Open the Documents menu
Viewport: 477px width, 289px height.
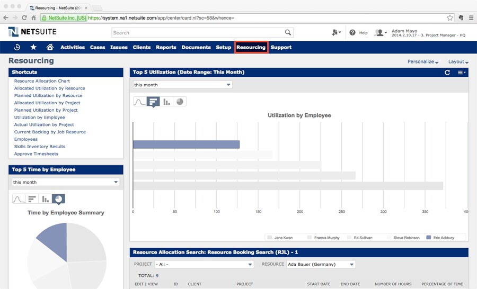point(196,47)
